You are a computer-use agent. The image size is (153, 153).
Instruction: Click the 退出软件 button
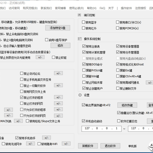click(110, 146)
